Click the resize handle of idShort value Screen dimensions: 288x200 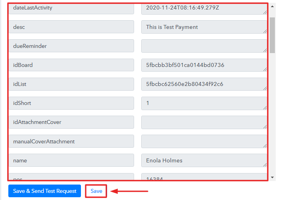pos(265,108)
